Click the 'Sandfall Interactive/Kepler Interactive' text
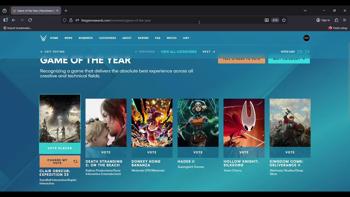The height and width of the screenshot is (197, 350). [58, 182]
